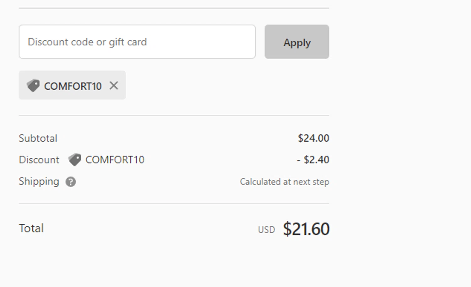471x287 pixels.
Task: Click the USD currency label
Action: coord(266,230)
